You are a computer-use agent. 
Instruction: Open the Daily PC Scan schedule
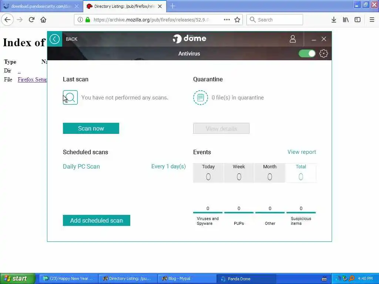pos(81,166)
